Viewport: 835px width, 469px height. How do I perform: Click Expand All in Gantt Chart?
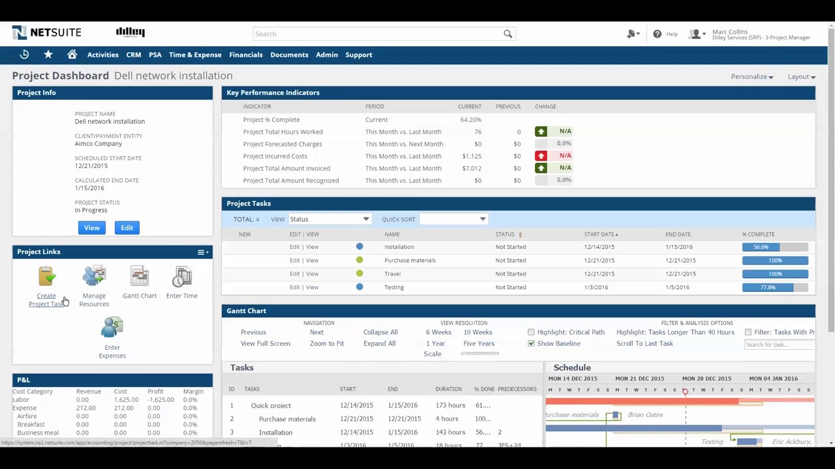(x=380, y=343)
